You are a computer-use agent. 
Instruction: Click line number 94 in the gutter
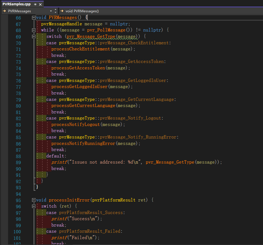point(18,194)
